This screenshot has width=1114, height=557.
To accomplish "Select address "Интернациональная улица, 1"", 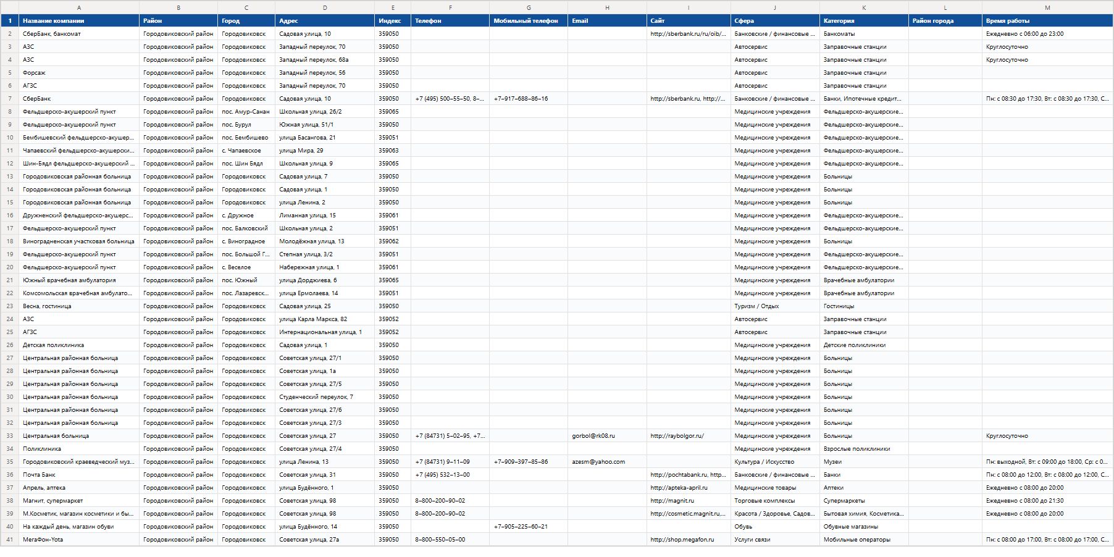I will [325, 332].
